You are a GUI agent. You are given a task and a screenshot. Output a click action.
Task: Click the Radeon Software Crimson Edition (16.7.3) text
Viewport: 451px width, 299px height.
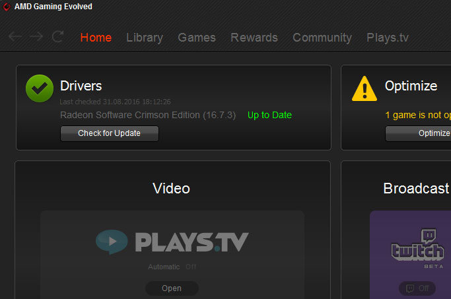148,115
